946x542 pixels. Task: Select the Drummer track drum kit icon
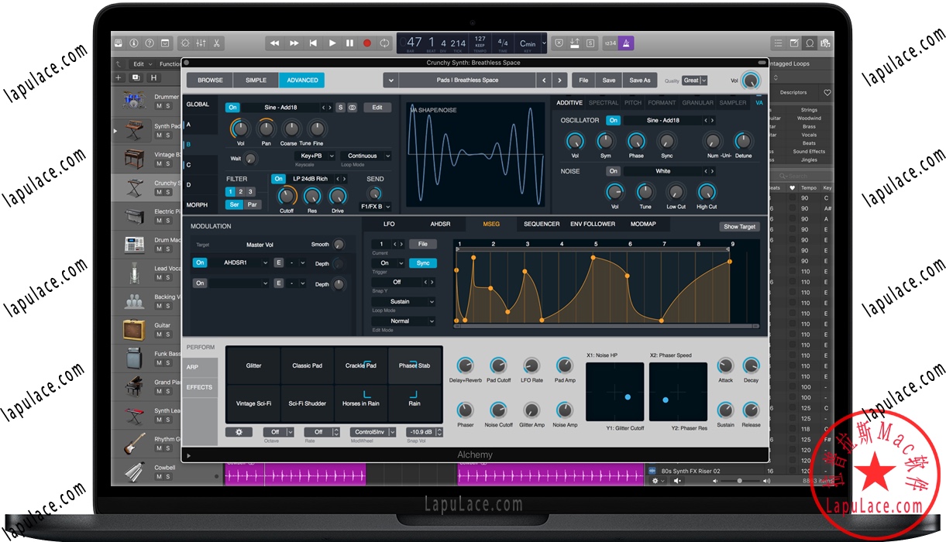134,101
